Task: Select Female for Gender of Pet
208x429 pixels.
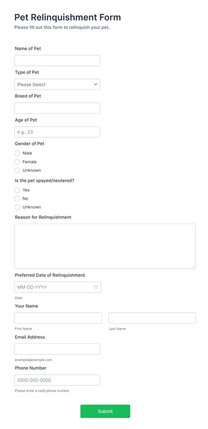Action: pyautogui.click(x=17, y=162)
